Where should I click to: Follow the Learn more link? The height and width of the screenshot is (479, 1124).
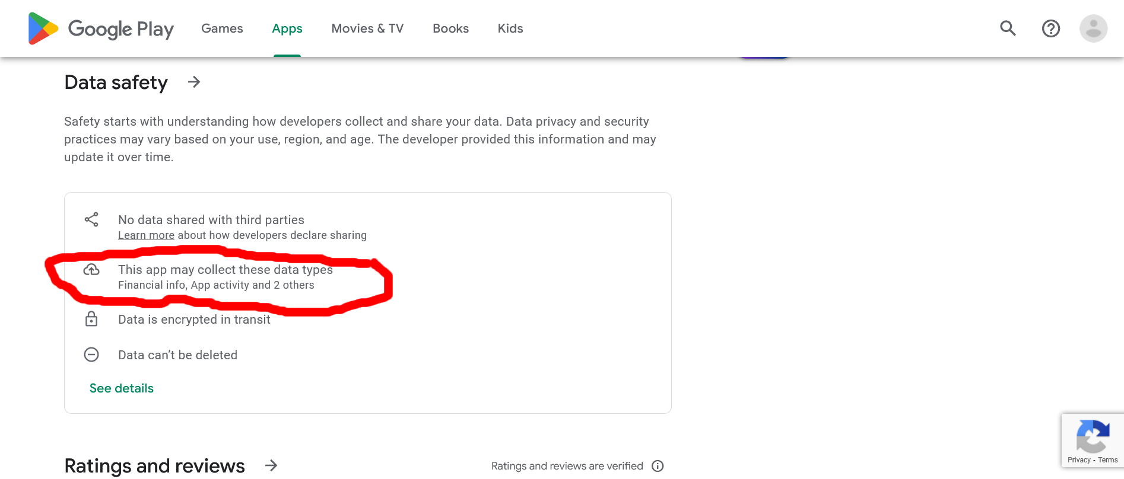[146, 235]
